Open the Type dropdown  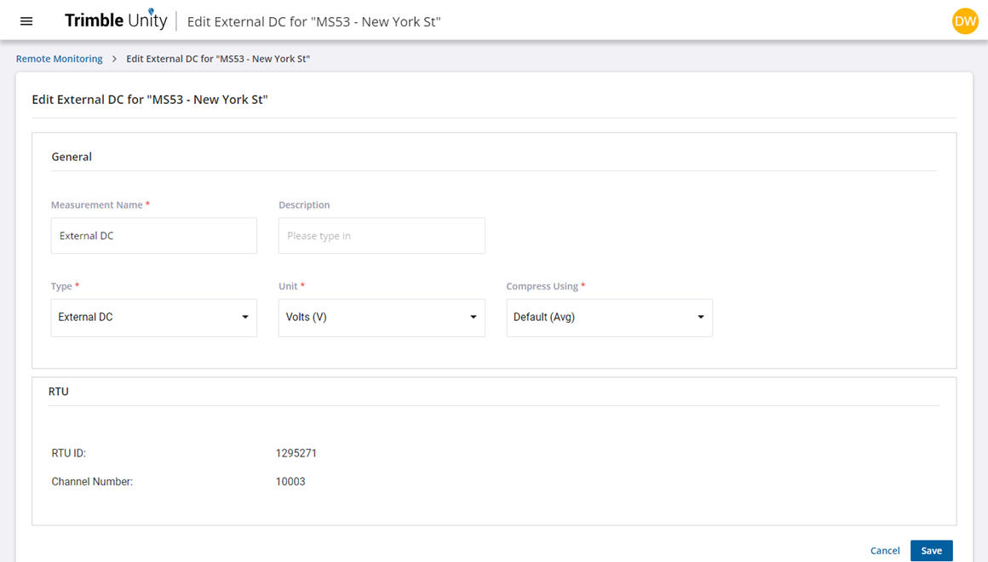[154, 318]
